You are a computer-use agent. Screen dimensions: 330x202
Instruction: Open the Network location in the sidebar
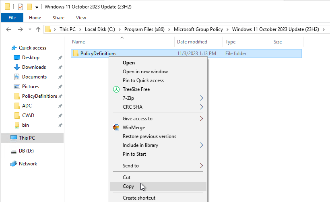pos(28,164)
